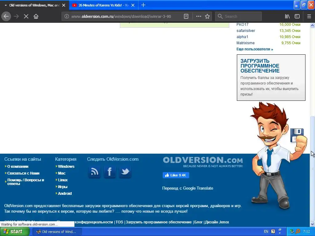Open the Library panel icon

[287, 16]
